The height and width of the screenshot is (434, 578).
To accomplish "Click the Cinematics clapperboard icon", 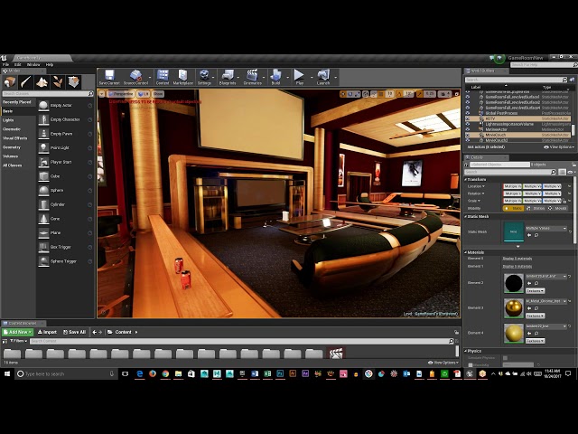I will pos(252,75).
